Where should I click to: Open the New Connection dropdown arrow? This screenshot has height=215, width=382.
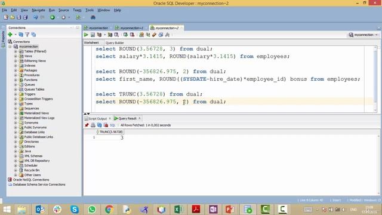click(16, 35)
